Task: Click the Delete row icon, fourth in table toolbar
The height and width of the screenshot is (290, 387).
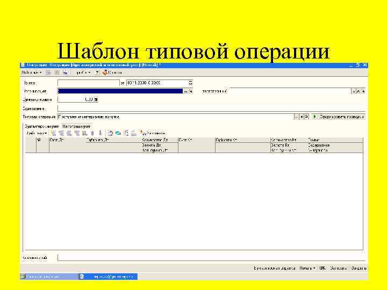Action: 77,133
